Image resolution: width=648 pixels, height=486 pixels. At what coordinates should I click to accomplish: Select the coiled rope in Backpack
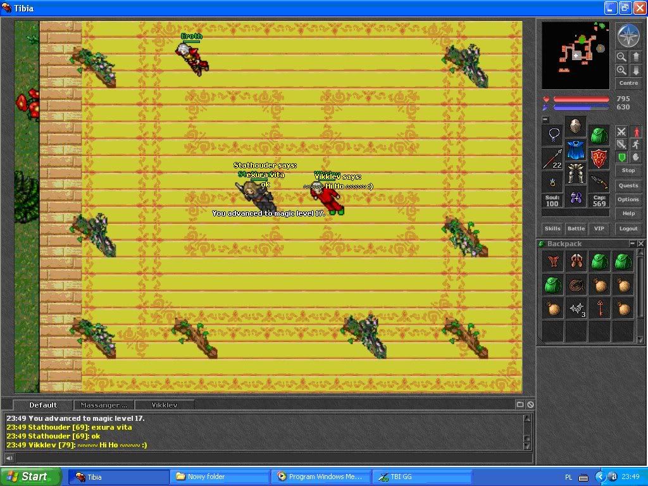[x=576, y=285]
